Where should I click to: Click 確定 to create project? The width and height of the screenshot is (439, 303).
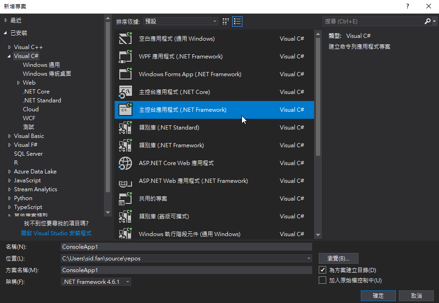pyautogui.click(x=378, y=296)
